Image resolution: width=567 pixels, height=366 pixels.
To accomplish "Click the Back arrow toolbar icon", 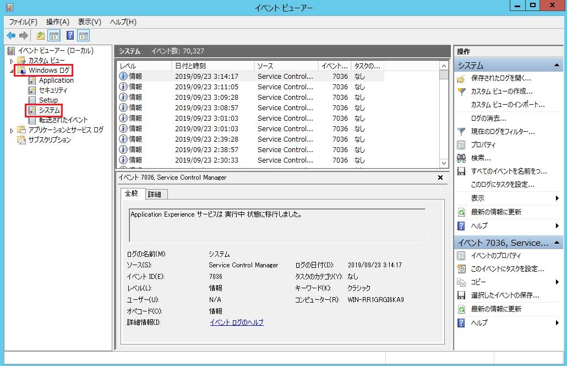I will pos(11,35).
